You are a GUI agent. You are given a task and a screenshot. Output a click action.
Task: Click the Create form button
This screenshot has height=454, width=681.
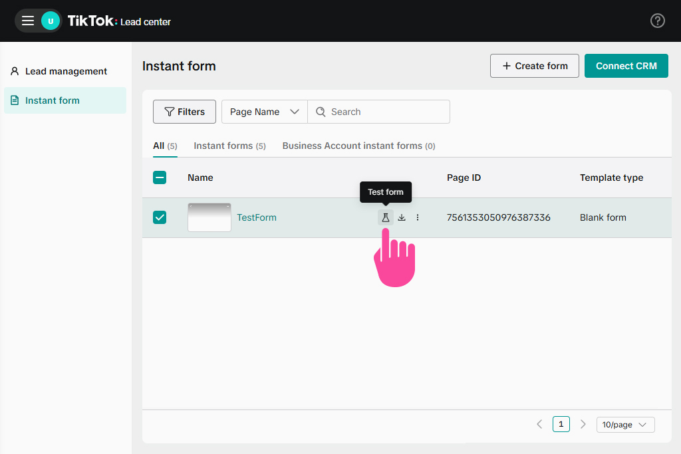pyautogui.click(x=535, y=66)
